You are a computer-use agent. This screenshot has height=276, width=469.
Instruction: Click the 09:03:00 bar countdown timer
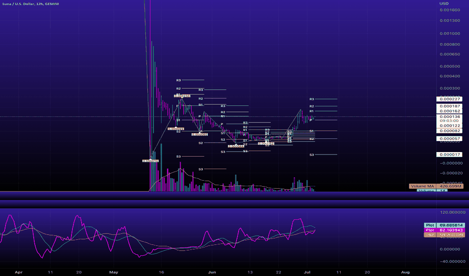(449, 121)
